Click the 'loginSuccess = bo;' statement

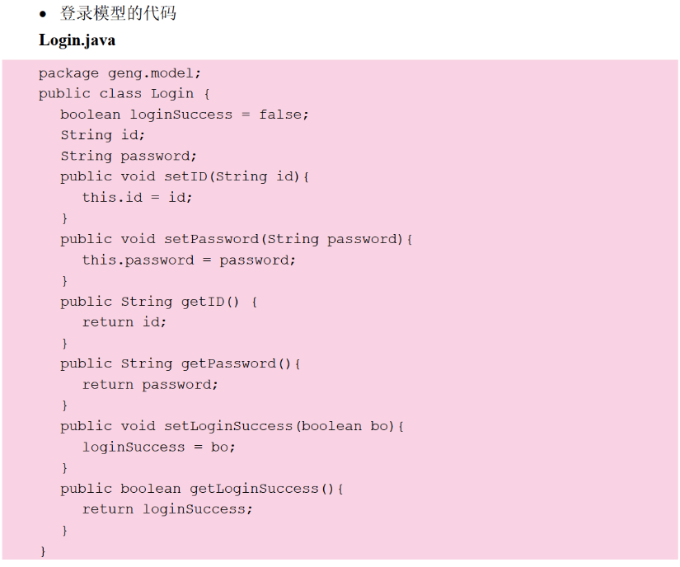[x=158, y=447]
